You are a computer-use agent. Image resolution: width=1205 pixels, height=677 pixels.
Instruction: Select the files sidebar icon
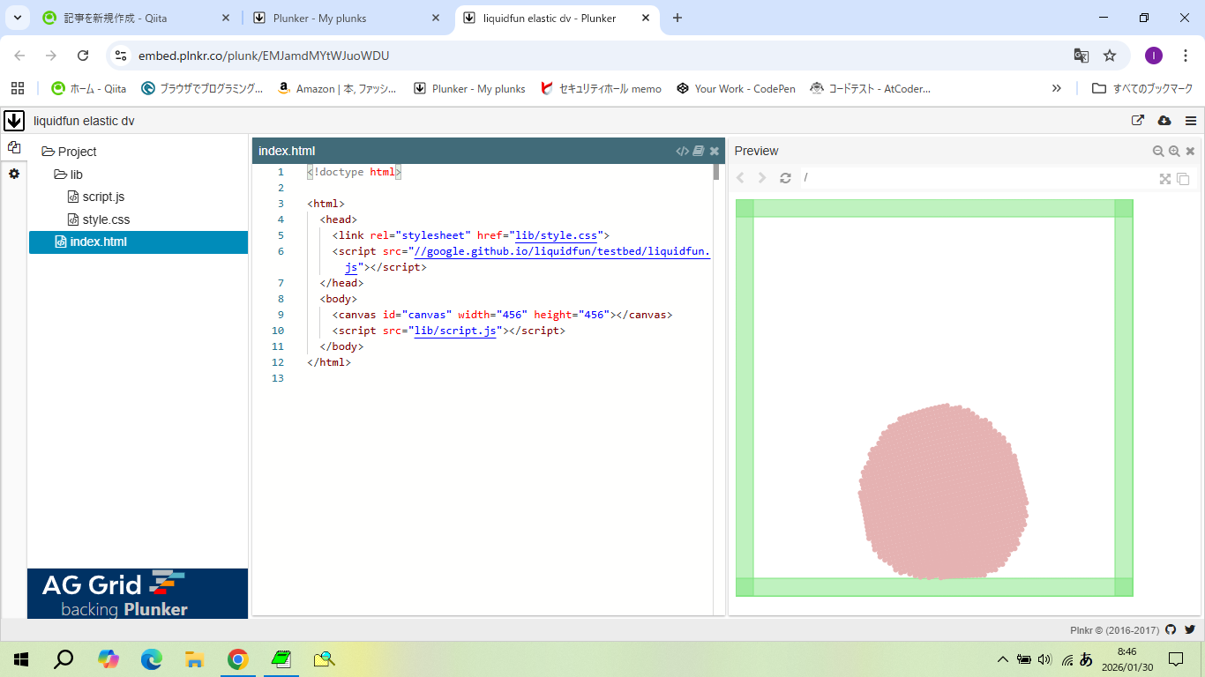14,148
